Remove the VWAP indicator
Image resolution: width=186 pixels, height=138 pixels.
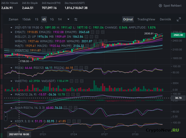(x=54, y=50)
